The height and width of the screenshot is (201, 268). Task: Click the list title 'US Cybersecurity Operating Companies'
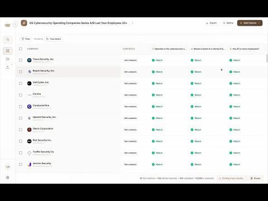pyautogui.click(x=78, y=23)
